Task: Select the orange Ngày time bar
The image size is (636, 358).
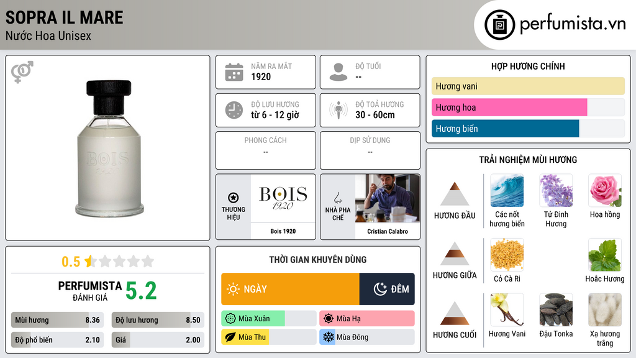Action: [x=291, y=289]
